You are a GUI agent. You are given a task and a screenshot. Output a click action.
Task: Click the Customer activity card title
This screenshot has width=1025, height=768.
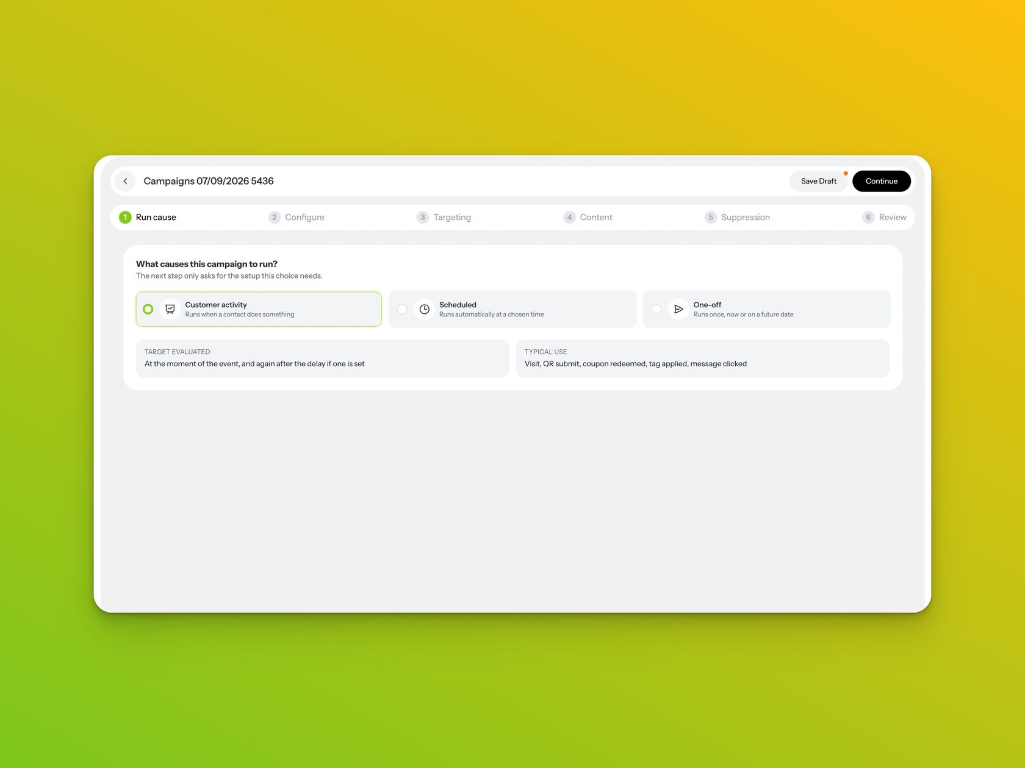[x=216, y=305]
